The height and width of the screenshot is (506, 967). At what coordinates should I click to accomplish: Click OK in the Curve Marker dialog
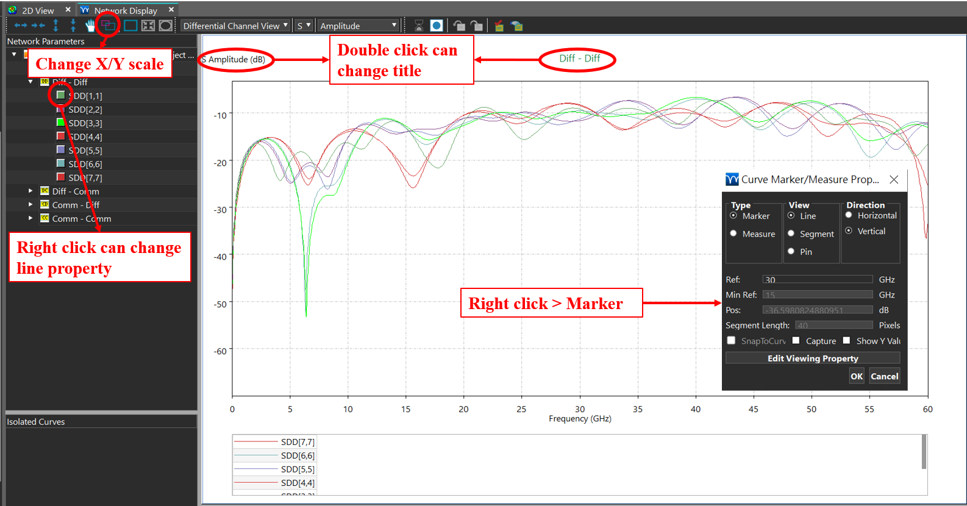[857, 376]
